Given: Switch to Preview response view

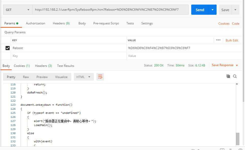Looking at the screenshot, I should pyautogui.click(x=42, y=77).
